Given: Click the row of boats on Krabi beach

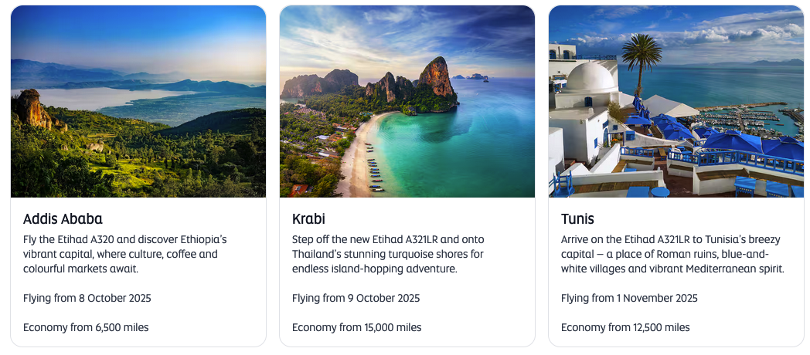Looking at the screenshot, I should coord(375,174).
